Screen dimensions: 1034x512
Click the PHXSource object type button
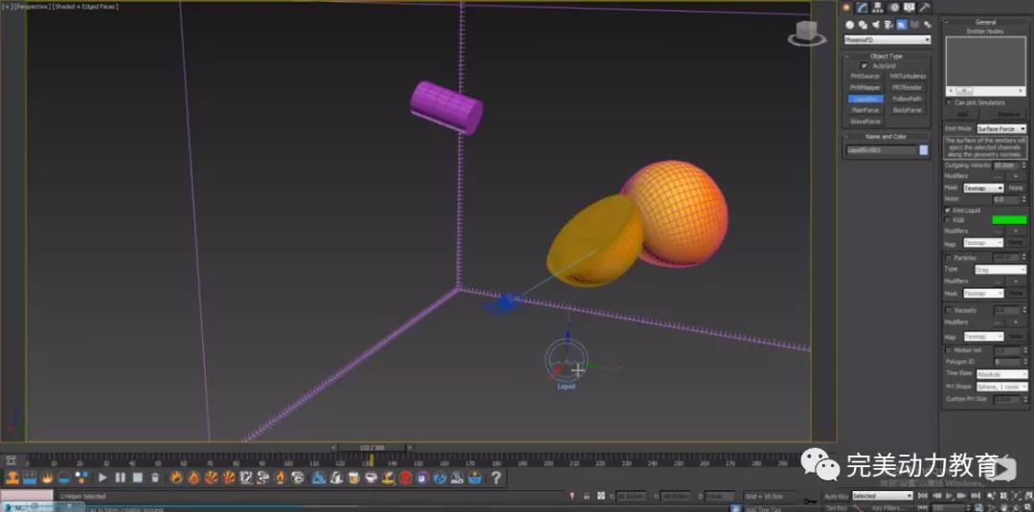(x=865, y=77)
